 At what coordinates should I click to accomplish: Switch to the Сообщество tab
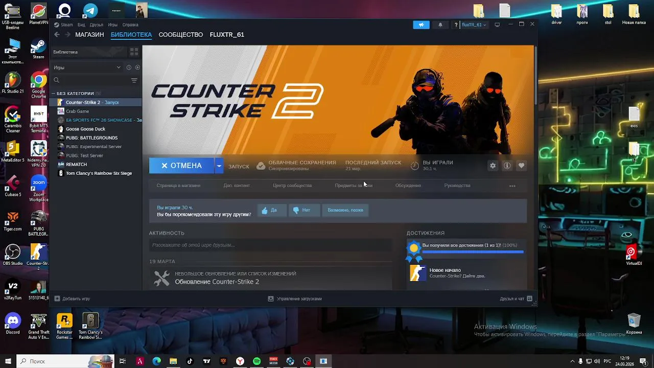(x=181, y=35)
